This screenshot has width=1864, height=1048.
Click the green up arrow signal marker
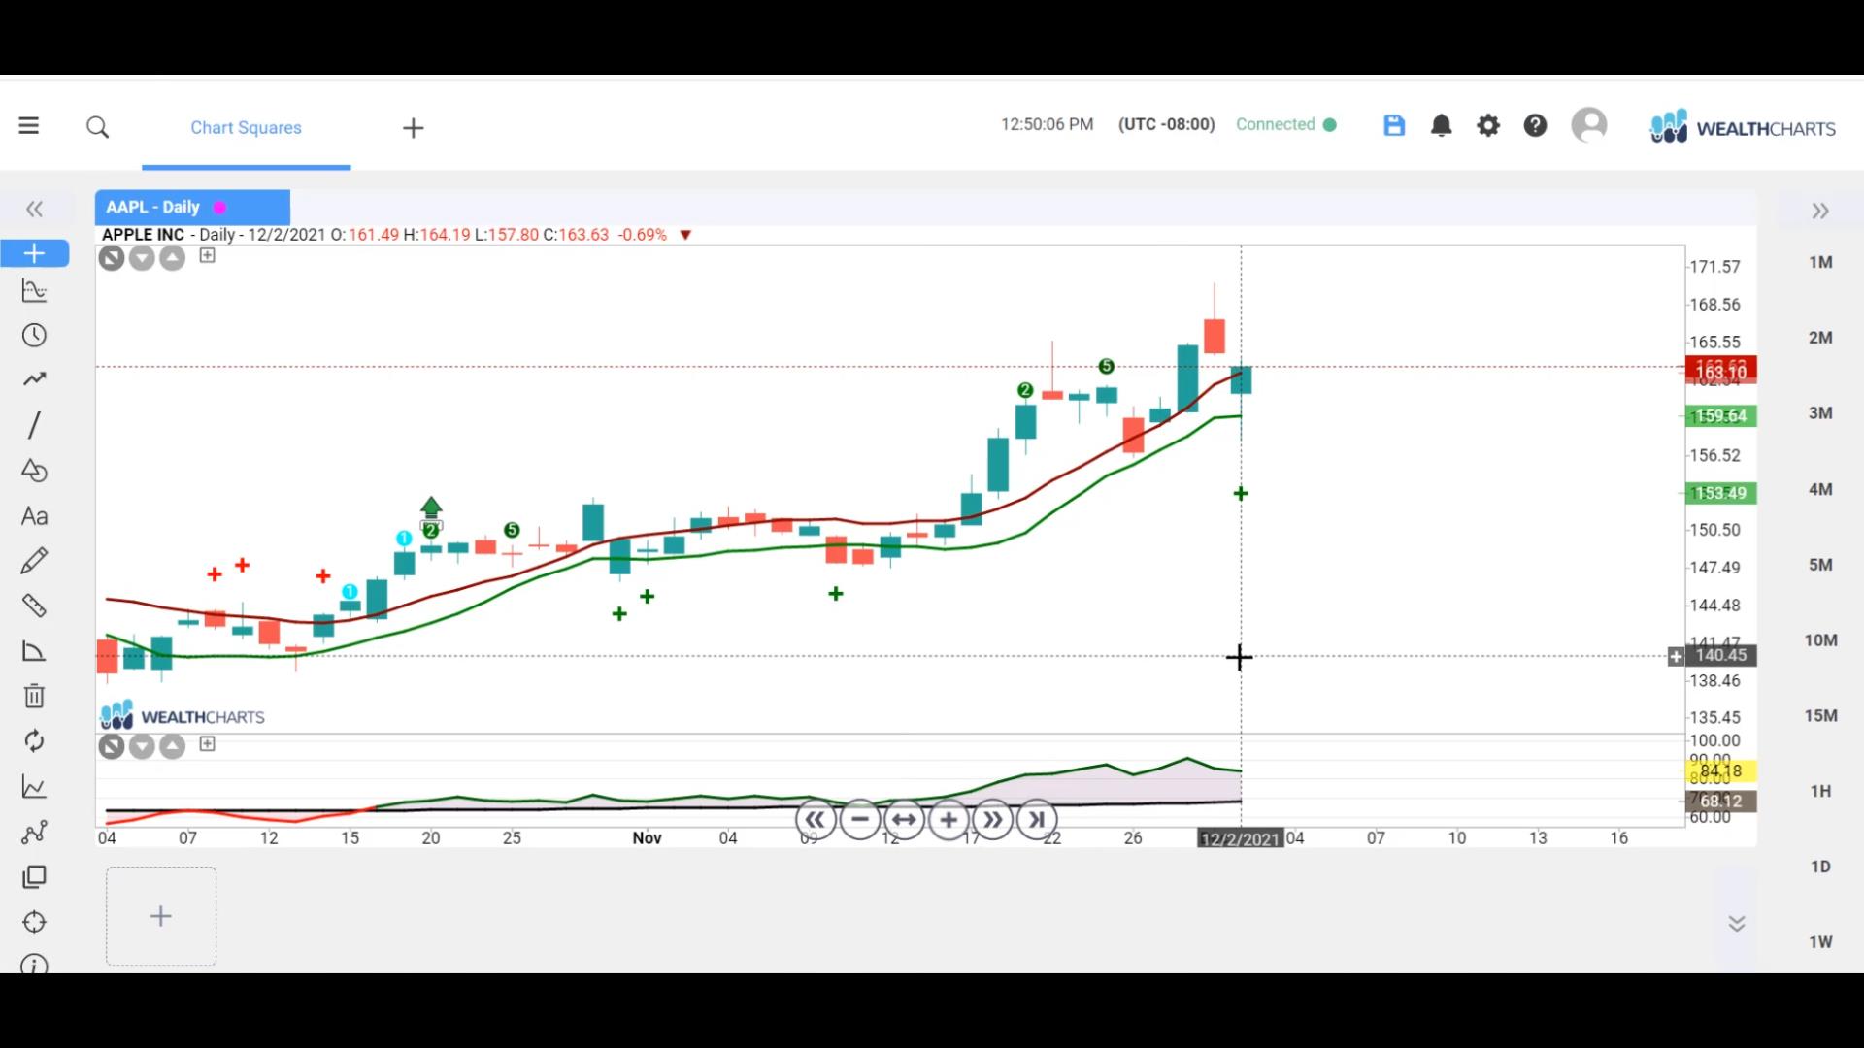point(431,508)
